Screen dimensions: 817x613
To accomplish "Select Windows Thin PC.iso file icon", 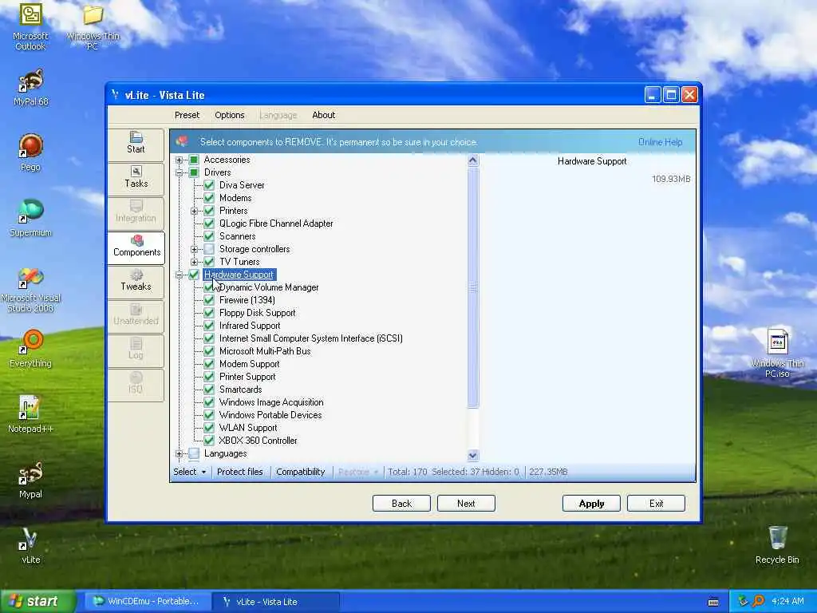I will 777,354.
